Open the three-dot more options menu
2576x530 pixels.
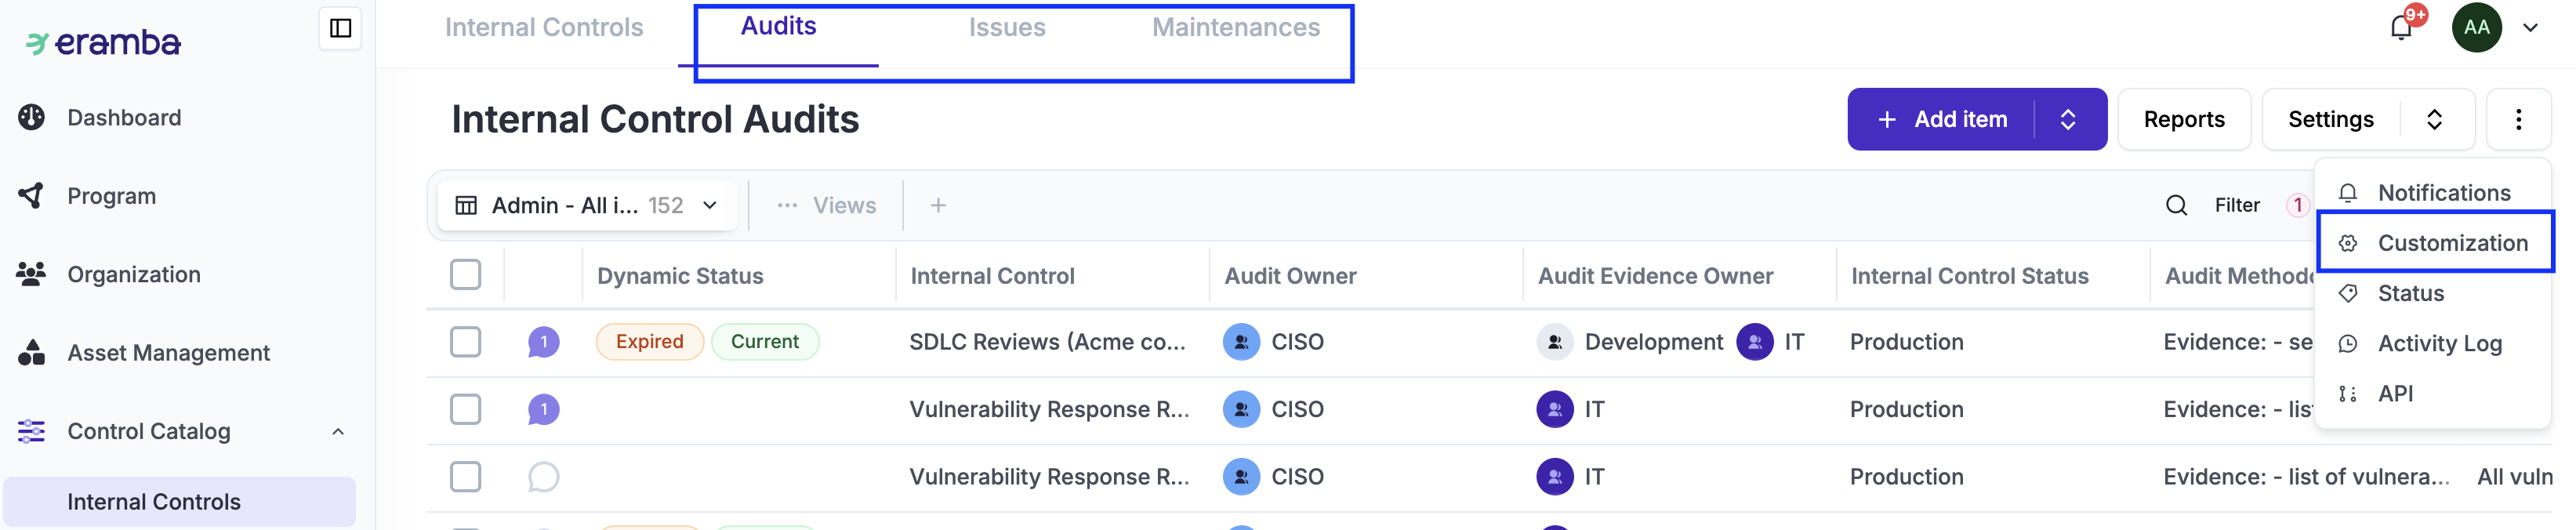2518,120
